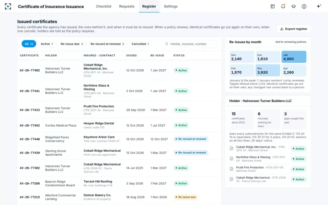The height and width of the screenshot is (205, 328).
Task: Click the ISSUED column header
Action: pos(131,55)
